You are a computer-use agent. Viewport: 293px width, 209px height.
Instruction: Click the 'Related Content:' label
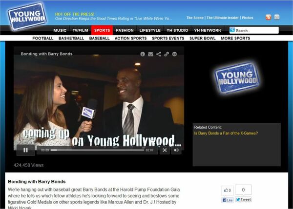click(208, 127)
